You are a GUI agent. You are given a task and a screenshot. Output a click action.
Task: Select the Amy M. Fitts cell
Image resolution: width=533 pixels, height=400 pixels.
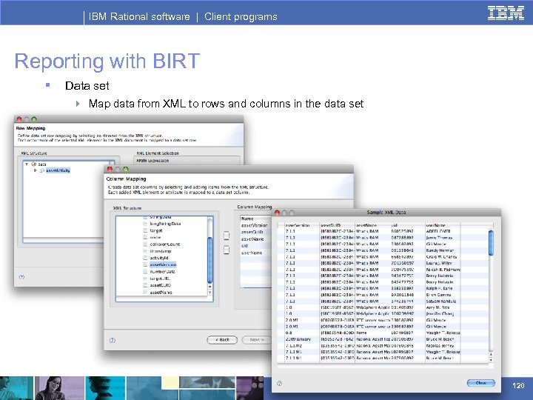pyautogui.click(x=442, y=307)
